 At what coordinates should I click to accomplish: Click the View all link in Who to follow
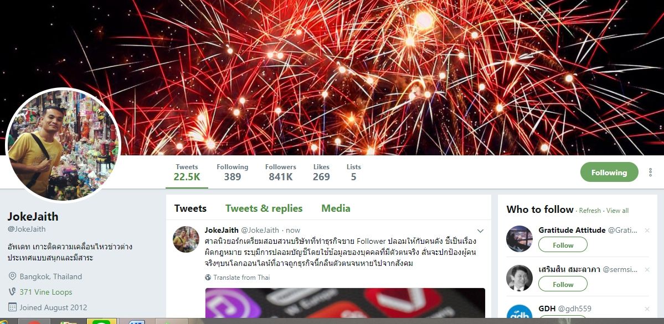(617, 211)
